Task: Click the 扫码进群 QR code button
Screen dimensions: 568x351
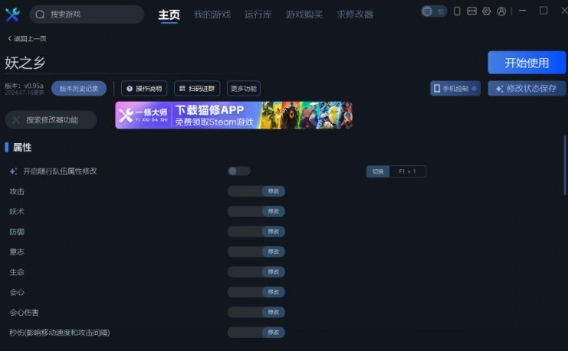Action: pyautogui.click(x=197, y=89)
